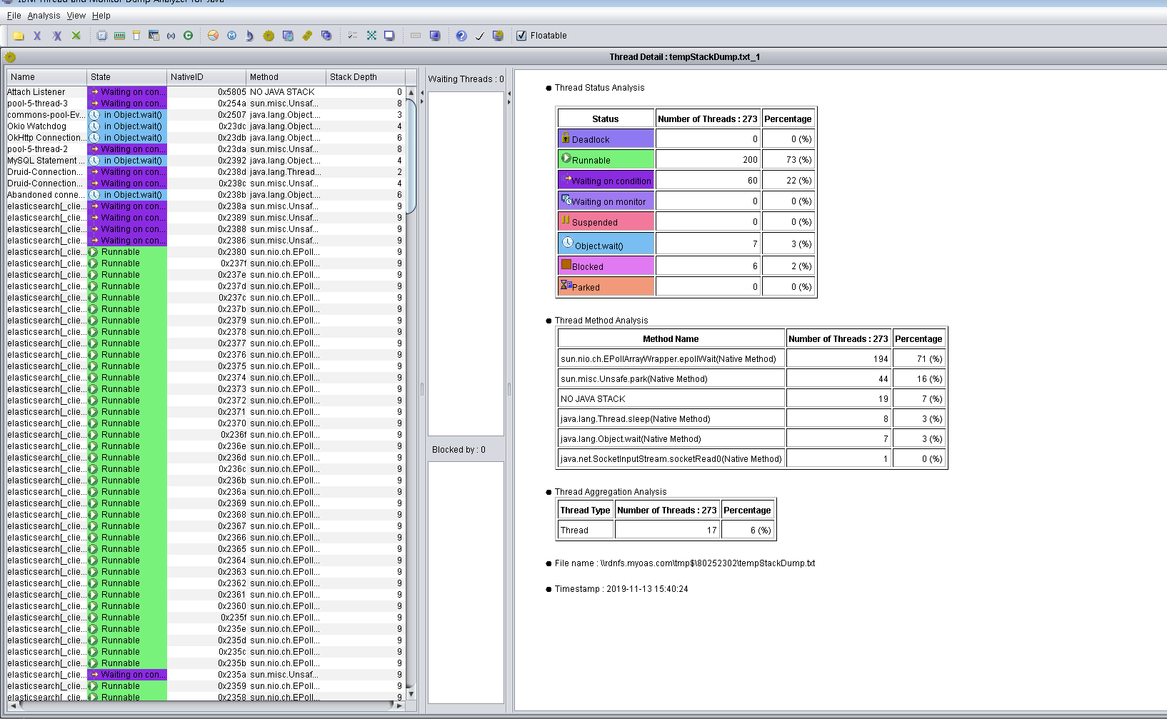Open the File menu
Screen dimensions: 1167x719
click(13, 15)
